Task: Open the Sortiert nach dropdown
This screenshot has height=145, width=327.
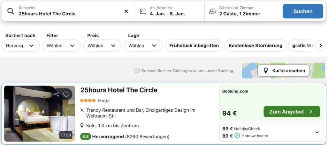Action: click(20, 45)
